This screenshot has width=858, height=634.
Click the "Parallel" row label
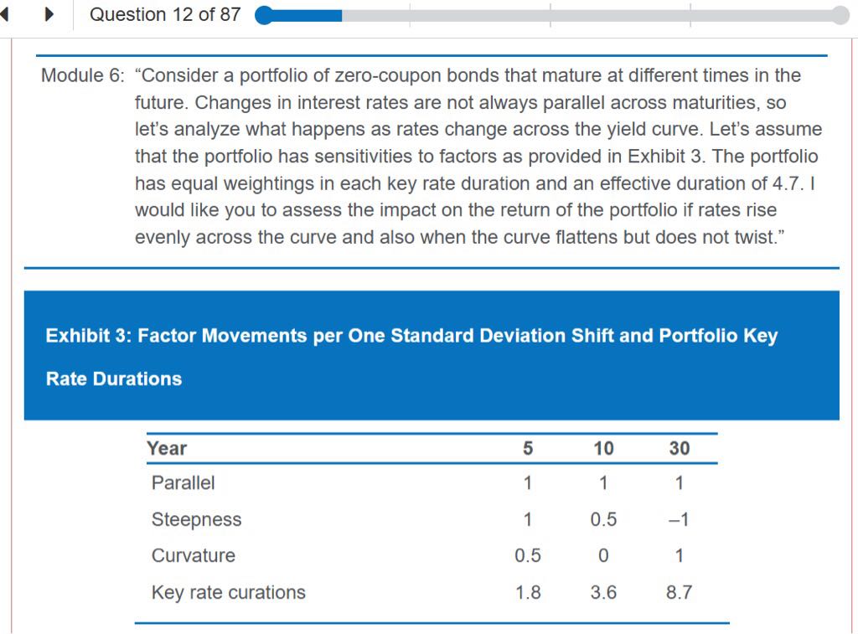[x=183, y=483]
